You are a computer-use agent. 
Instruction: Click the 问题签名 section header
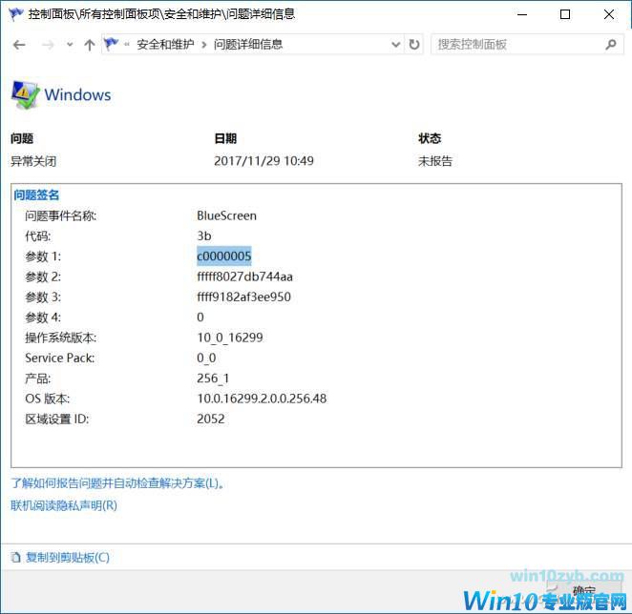click(36, 195)
